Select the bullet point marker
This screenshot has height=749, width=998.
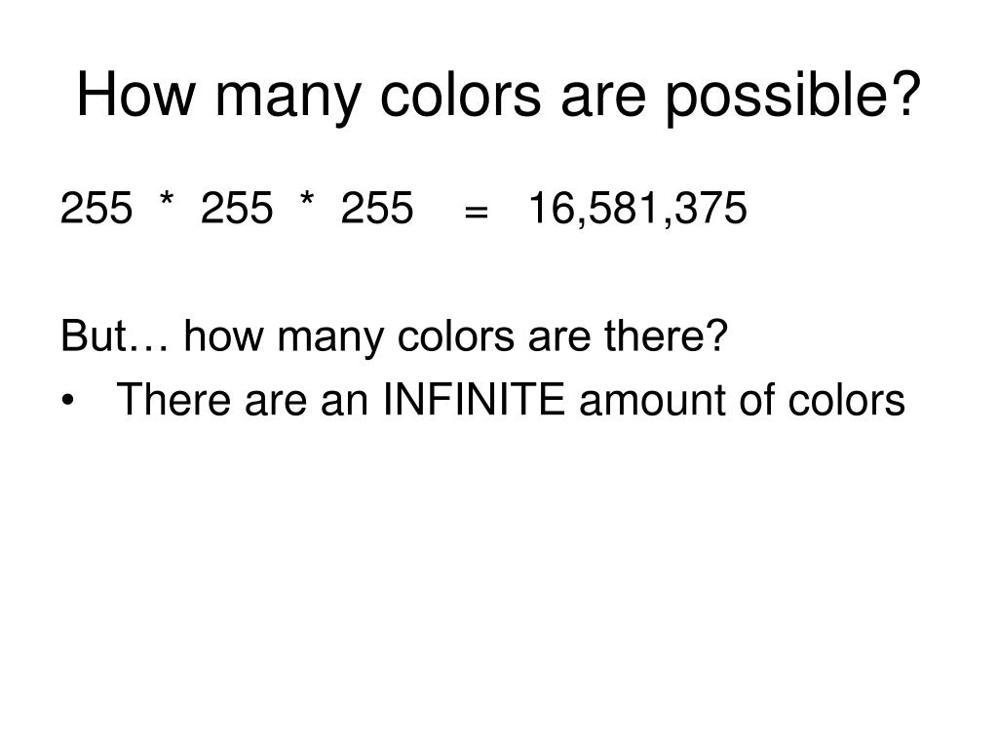click(x=67, y=401)
